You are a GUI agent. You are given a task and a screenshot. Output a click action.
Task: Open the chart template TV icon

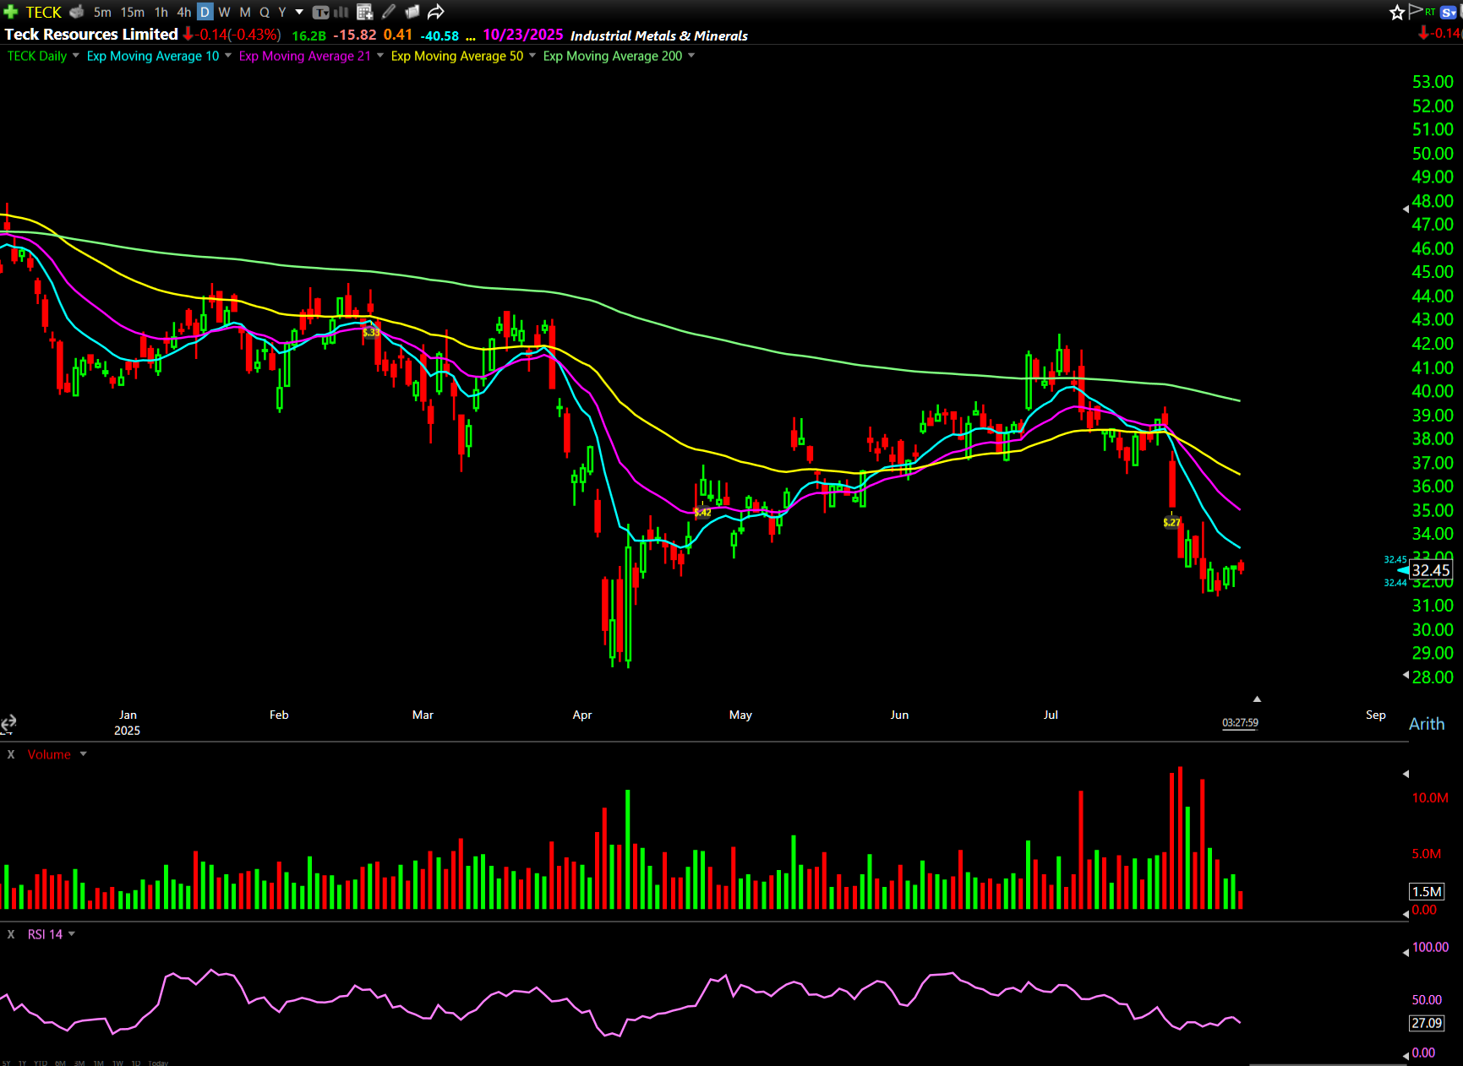pyautogui.click(x=320, y=12)
